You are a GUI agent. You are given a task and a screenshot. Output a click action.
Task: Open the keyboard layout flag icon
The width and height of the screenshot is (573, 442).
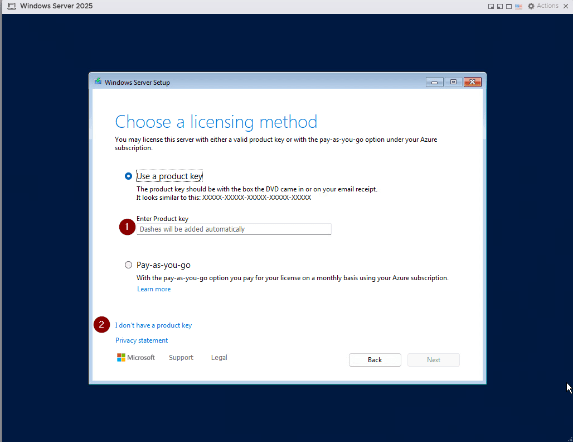coord(518,6)
